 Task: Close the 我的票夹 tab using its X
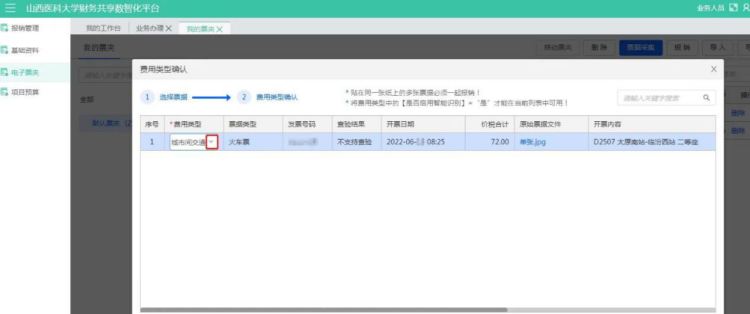click(219, 29)
